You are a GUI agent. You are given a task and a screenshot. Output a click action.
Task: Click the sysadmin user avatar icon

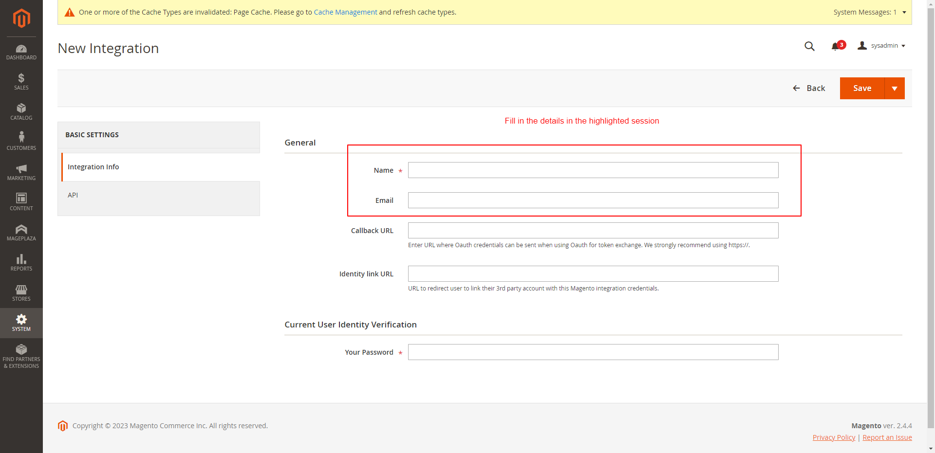(x=862, y=45)
